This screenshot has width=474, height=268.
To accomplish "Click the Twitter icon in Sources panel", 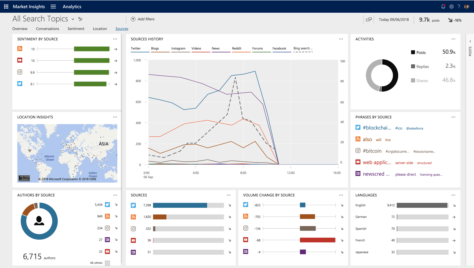I will click(133, 205).
